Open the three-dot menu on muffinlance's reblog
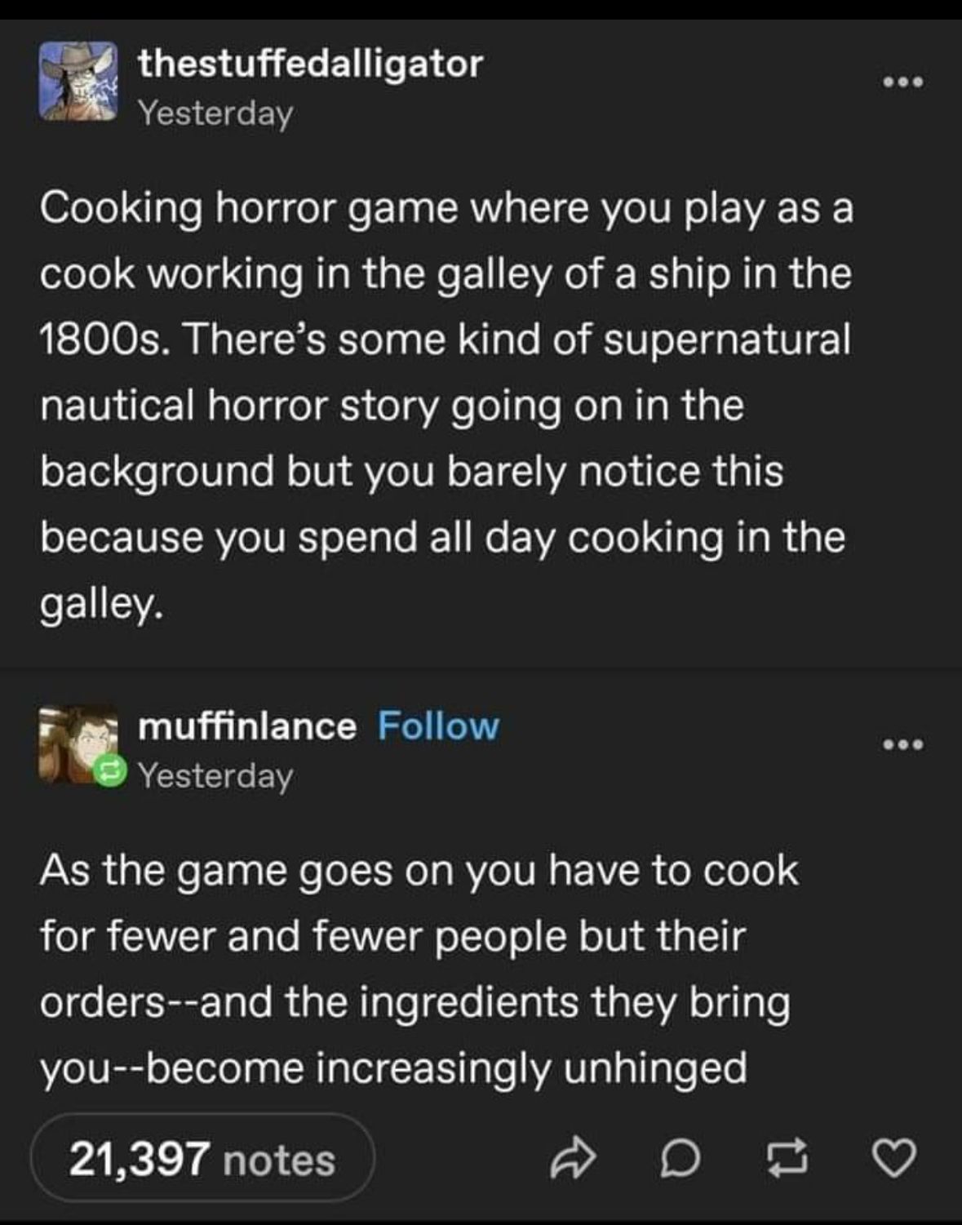The width and height of the screenshot is (962, 1225). pyautogui.click(x=902, y=744)
